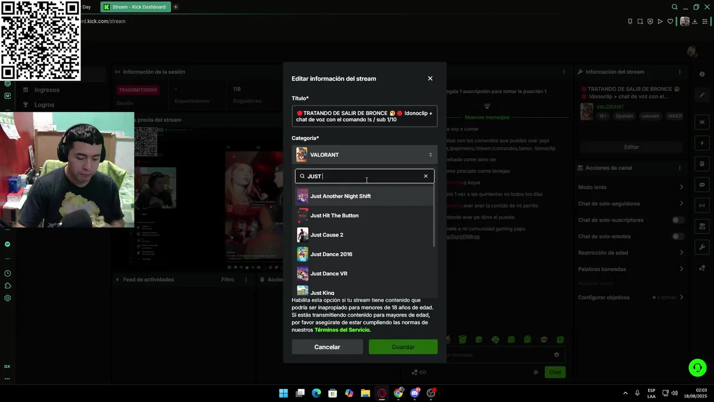This screenshot has height=402, width=714.
Task: Select Just Hit The Button category
Action: pyautogui.click(x=364, y=216)
